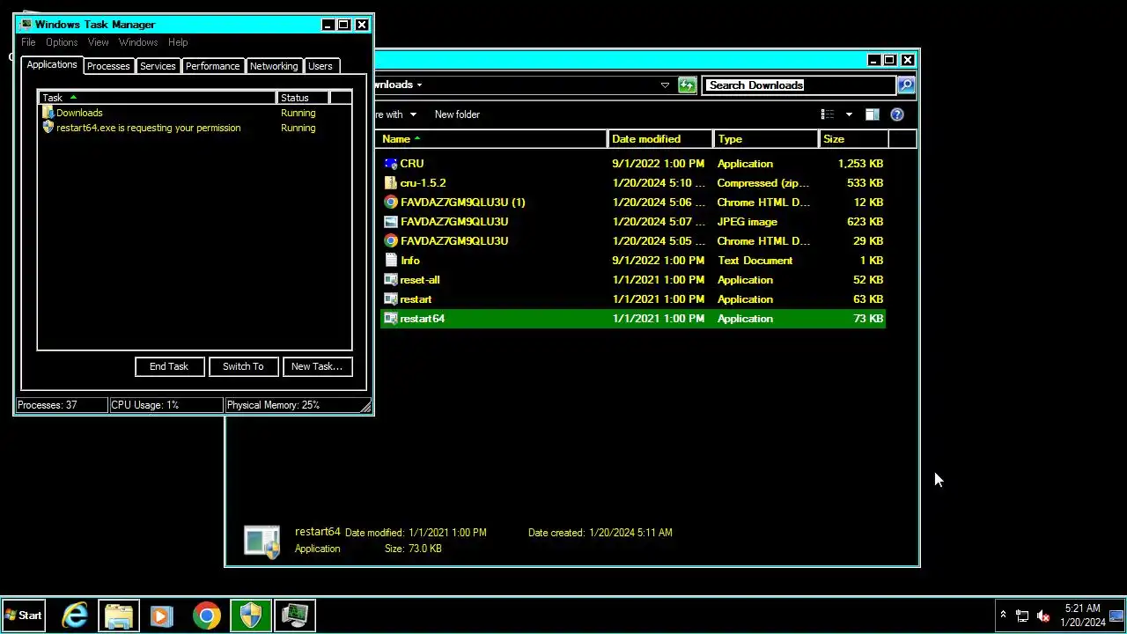Click the restart64 preview thumbnail in details pane
Viewport: 1127px width, 634px height.
point(262,542)
